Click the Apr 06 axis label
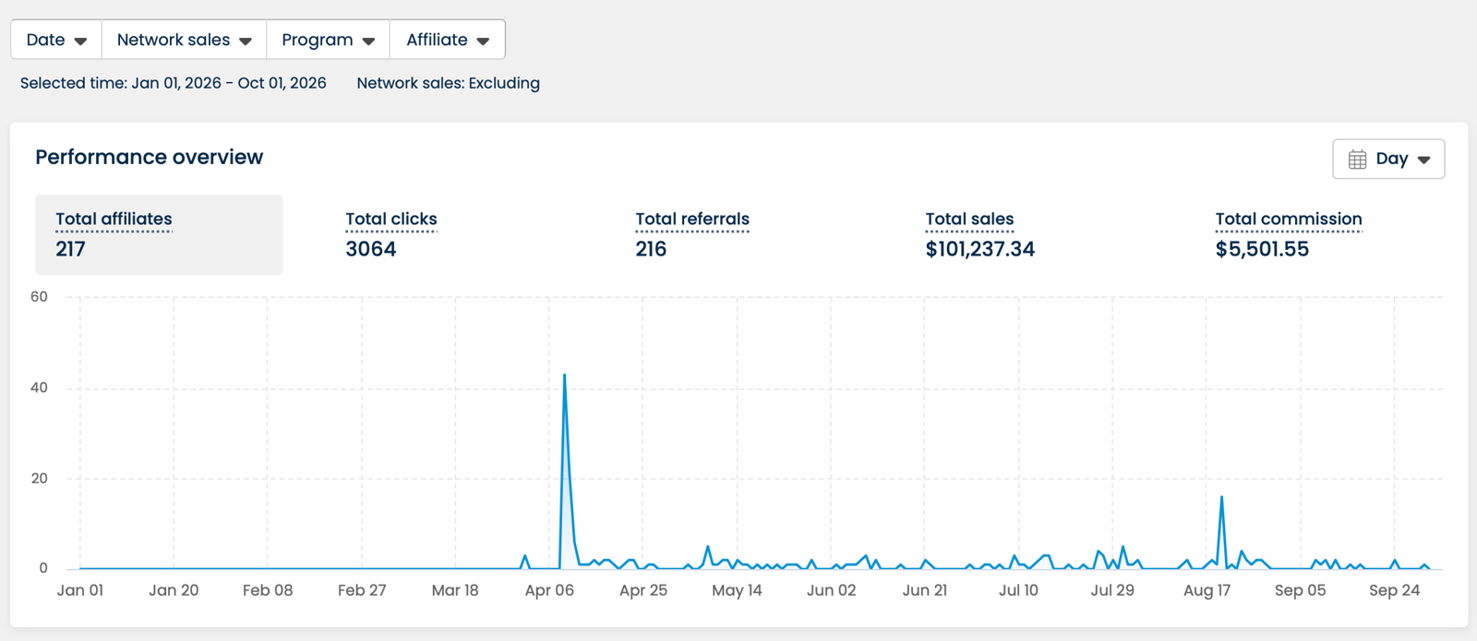The height and width of the screenshot is (641, 1477). coord(549,590)
